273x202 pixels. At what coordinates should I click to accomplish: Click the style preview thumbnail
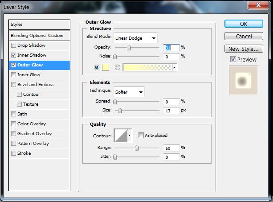click(243, 80)
